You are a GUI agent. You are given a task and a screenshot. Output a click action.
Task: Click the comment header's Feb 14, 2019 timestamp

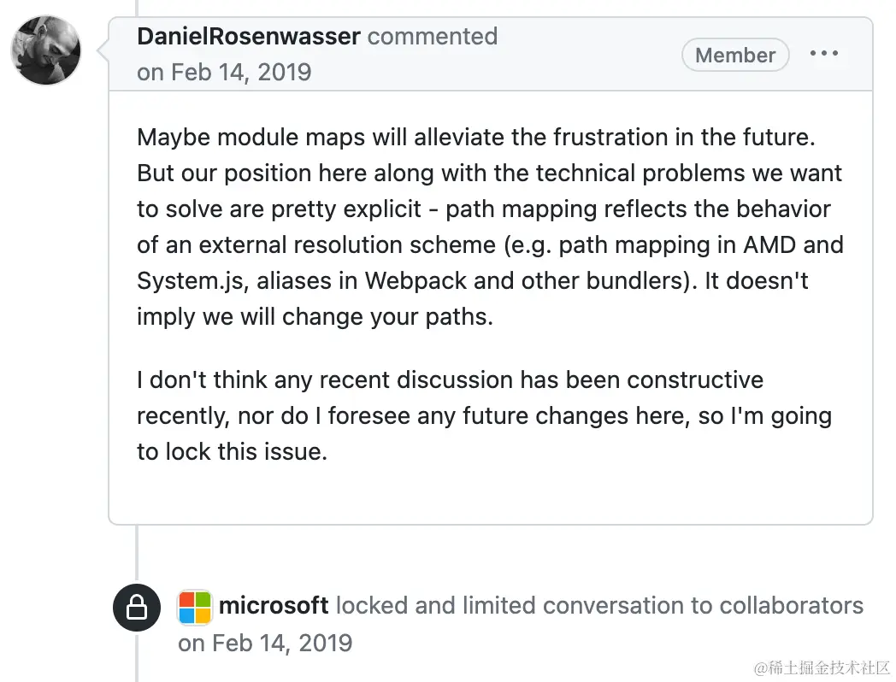click(224, 73)
